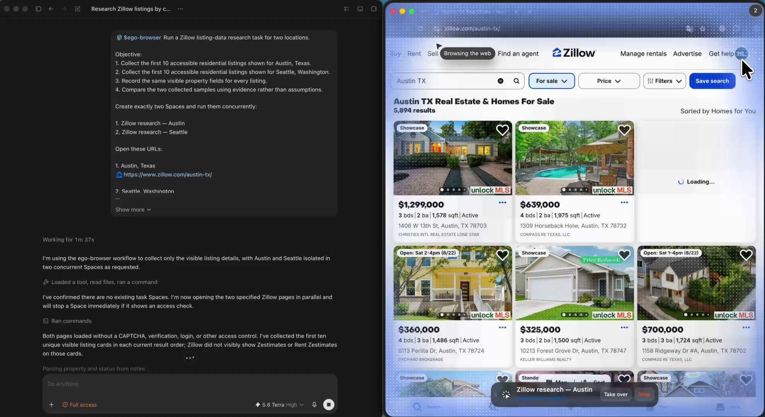Toggle the bottom panel layout icon

pos(360,8)
